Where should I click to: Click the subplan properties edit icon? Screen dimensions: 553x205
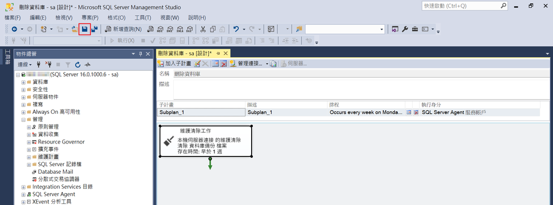click(x=198, y=64)
